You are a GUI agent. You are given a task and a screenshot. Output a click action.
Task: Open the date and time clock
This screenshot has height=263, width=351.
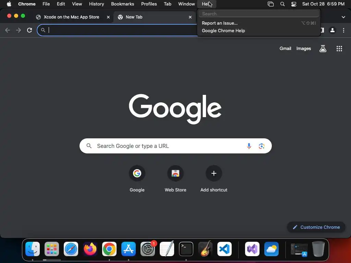(x=323, y=4)
